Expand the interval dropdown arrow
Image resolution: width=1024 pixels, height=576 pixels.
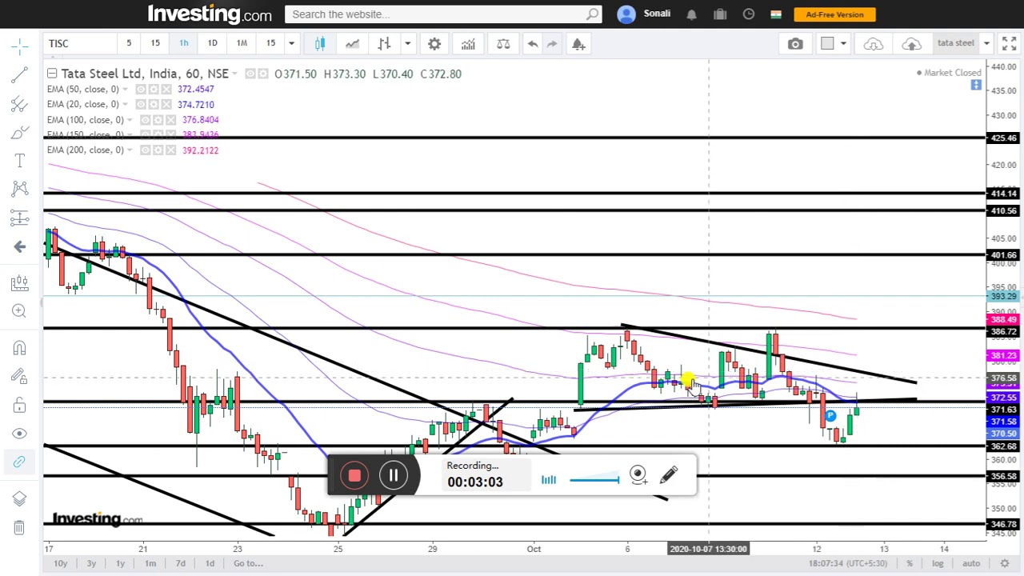pos(291,44)
